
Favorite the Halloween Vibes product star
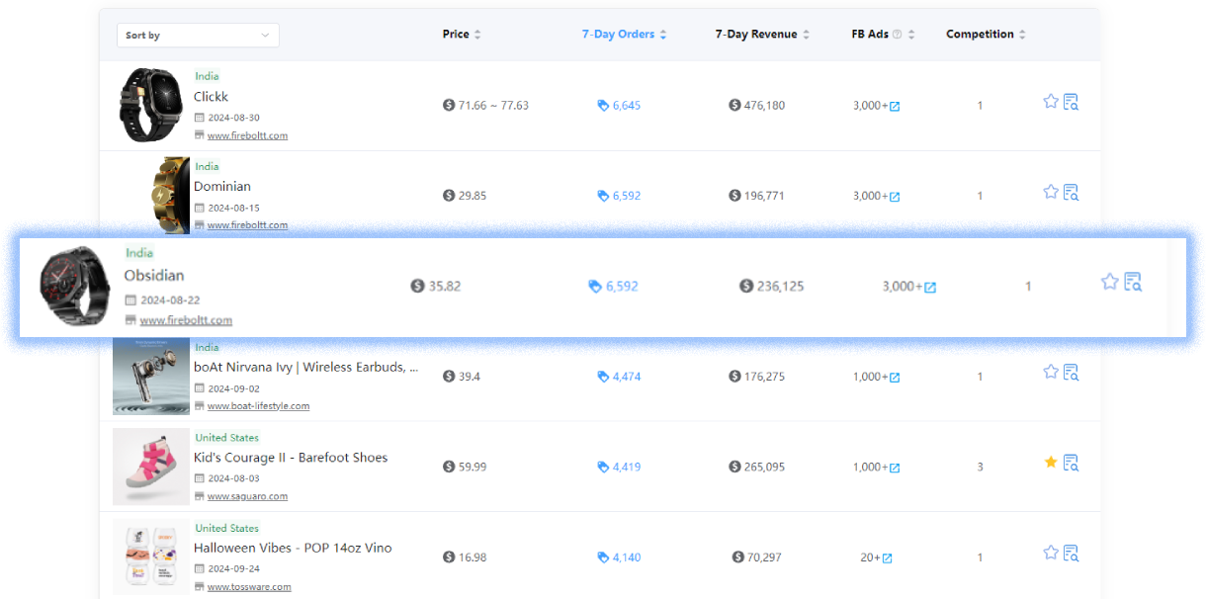coord(1051,553)
